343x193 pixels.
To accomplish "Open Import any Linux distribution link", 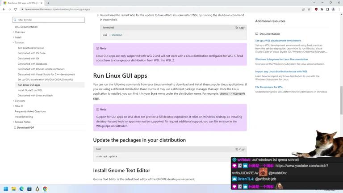I will tap(281, 71).
